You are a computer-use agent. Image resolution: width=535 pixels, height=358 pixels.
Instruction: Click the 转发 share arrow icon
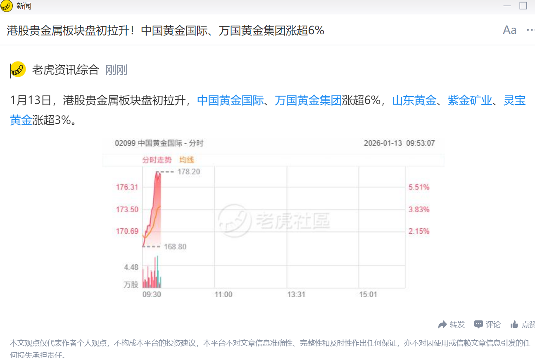click(442, 325)
